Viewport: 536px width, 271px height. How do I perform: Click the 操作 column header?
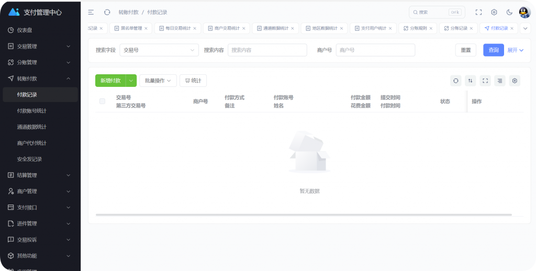[476, 101]
